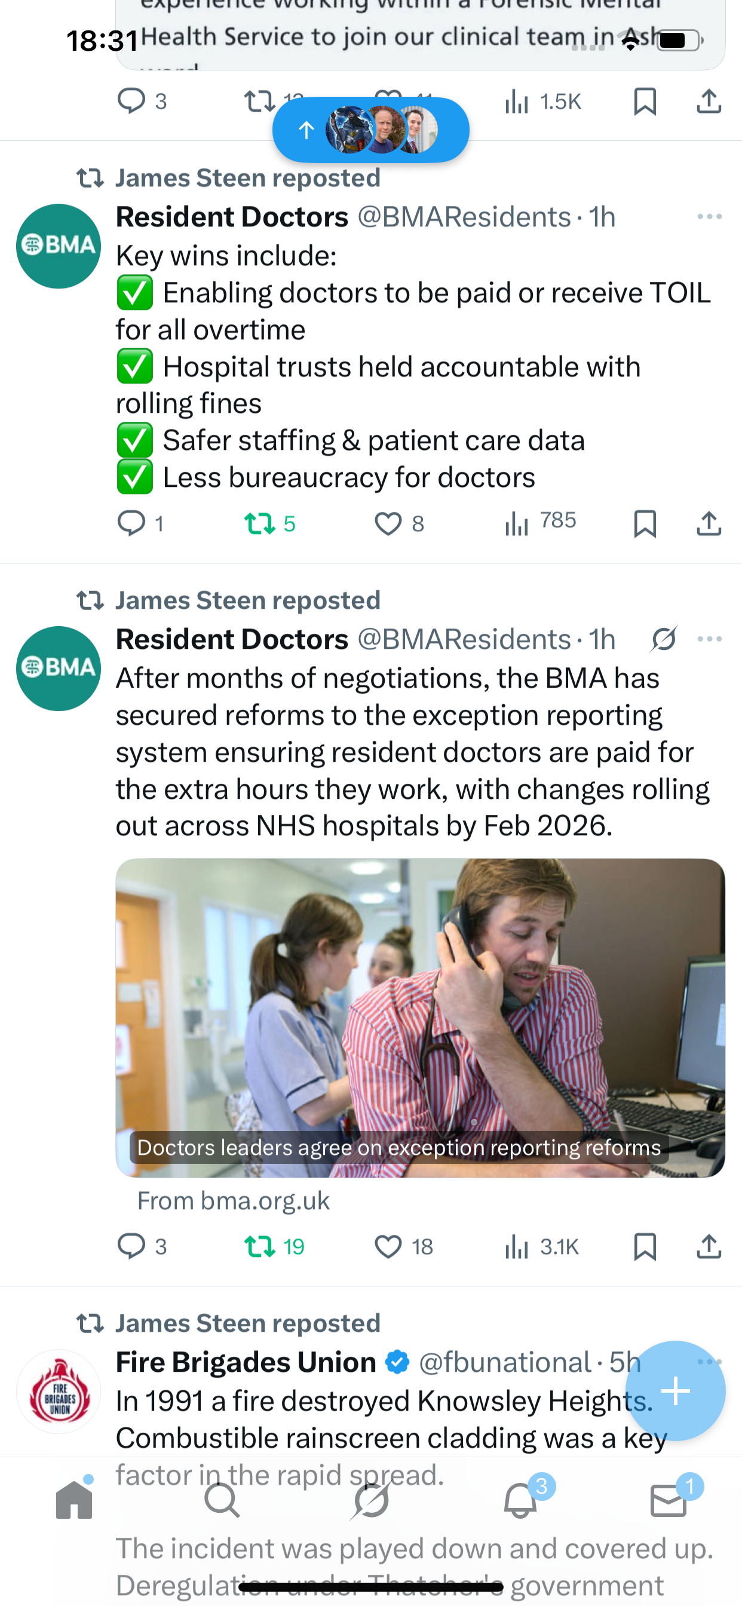
Task: Open Grok icon on exception reporting tweet
Action: click(664, 639)
